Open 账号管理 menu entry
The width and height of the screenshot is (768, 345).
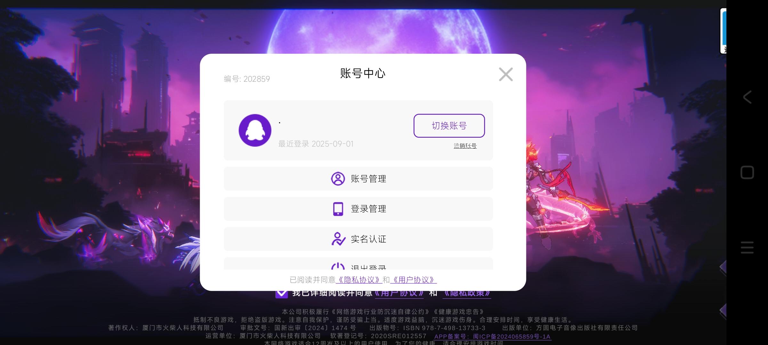(358, 179)
